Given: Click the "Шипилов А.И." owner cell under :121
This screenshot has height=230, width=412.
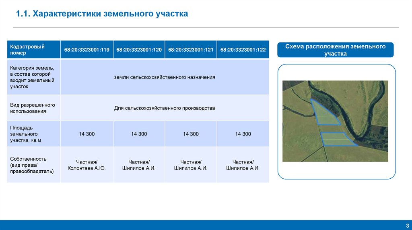Looking at the screenshot, I should 191,165.
